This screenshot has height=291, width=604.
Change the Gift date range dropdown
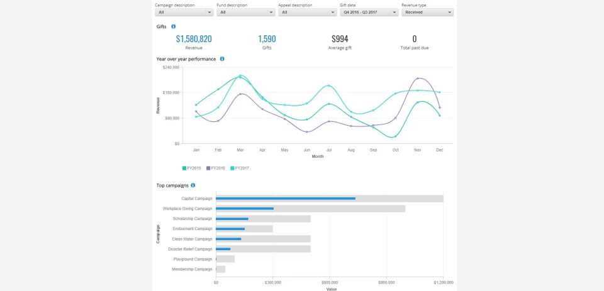pos(369,12)
